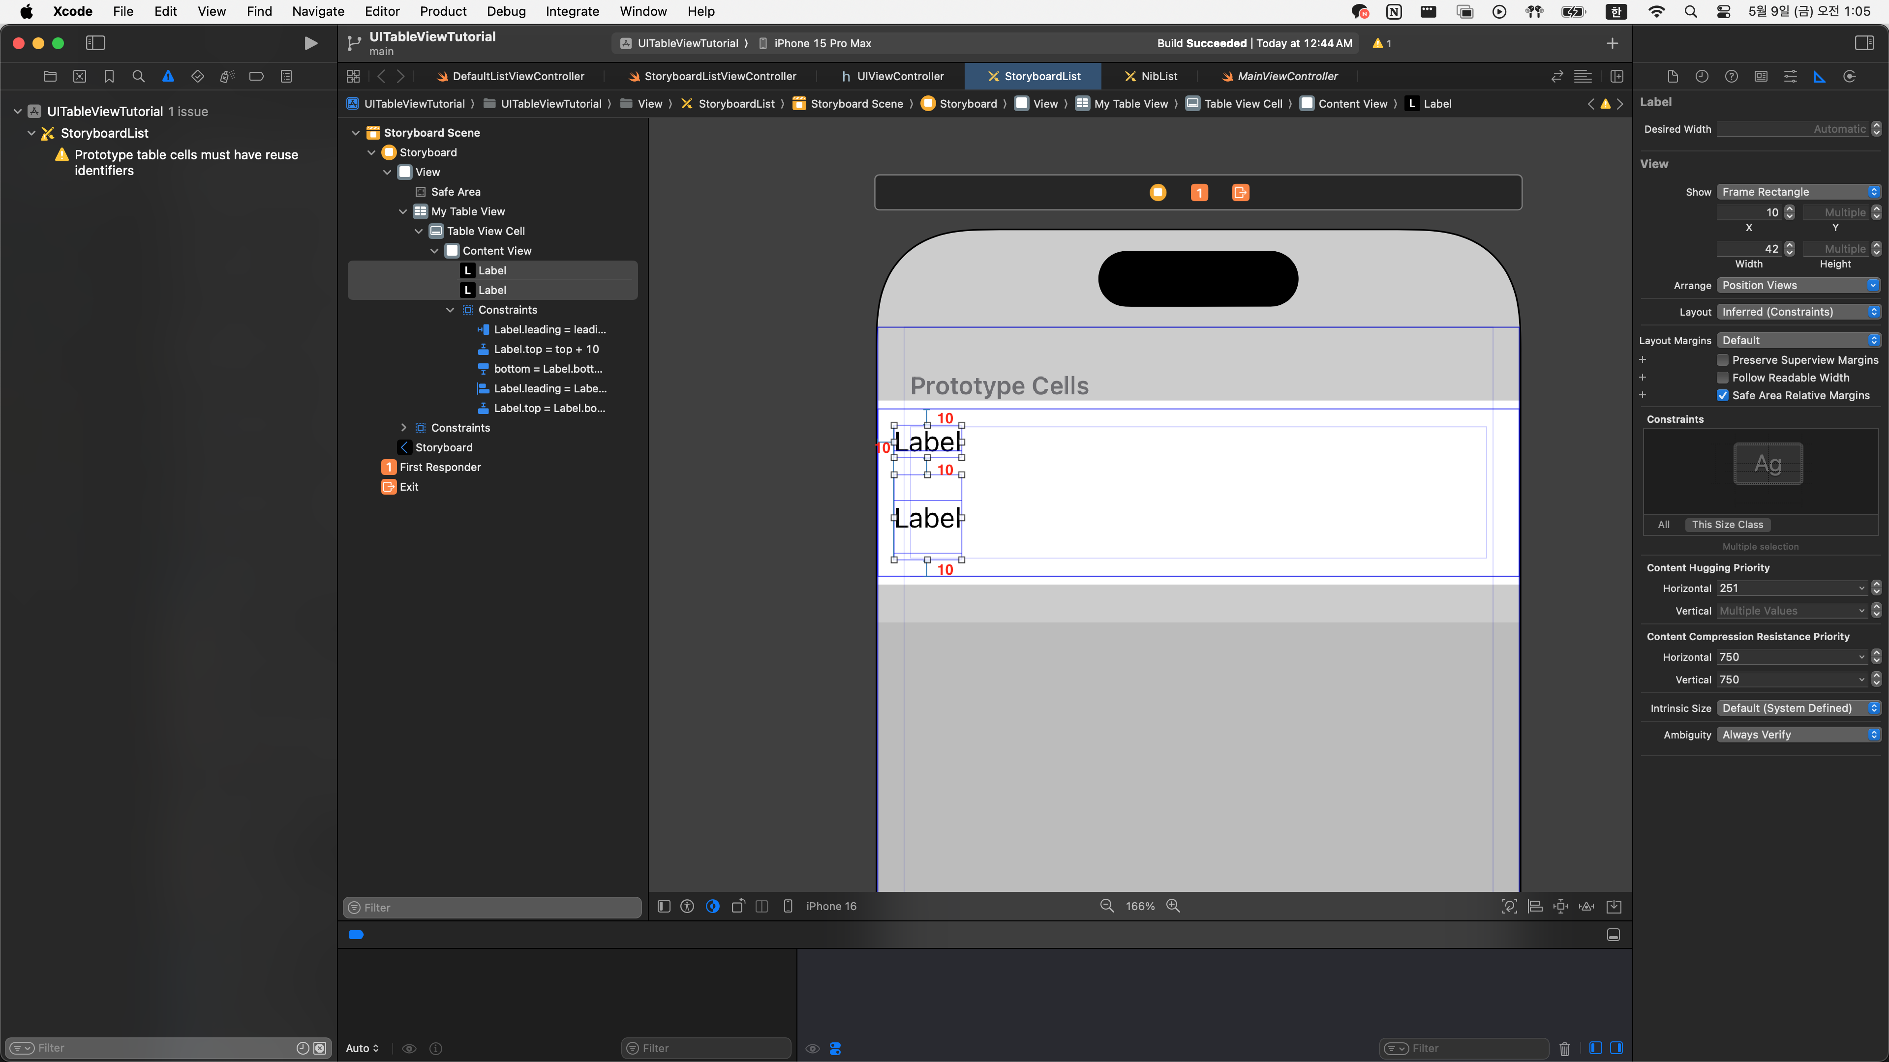Viewport: 1889px width, 1062px height.
Task: Open the Editor menu
Action: click(382, 11)
